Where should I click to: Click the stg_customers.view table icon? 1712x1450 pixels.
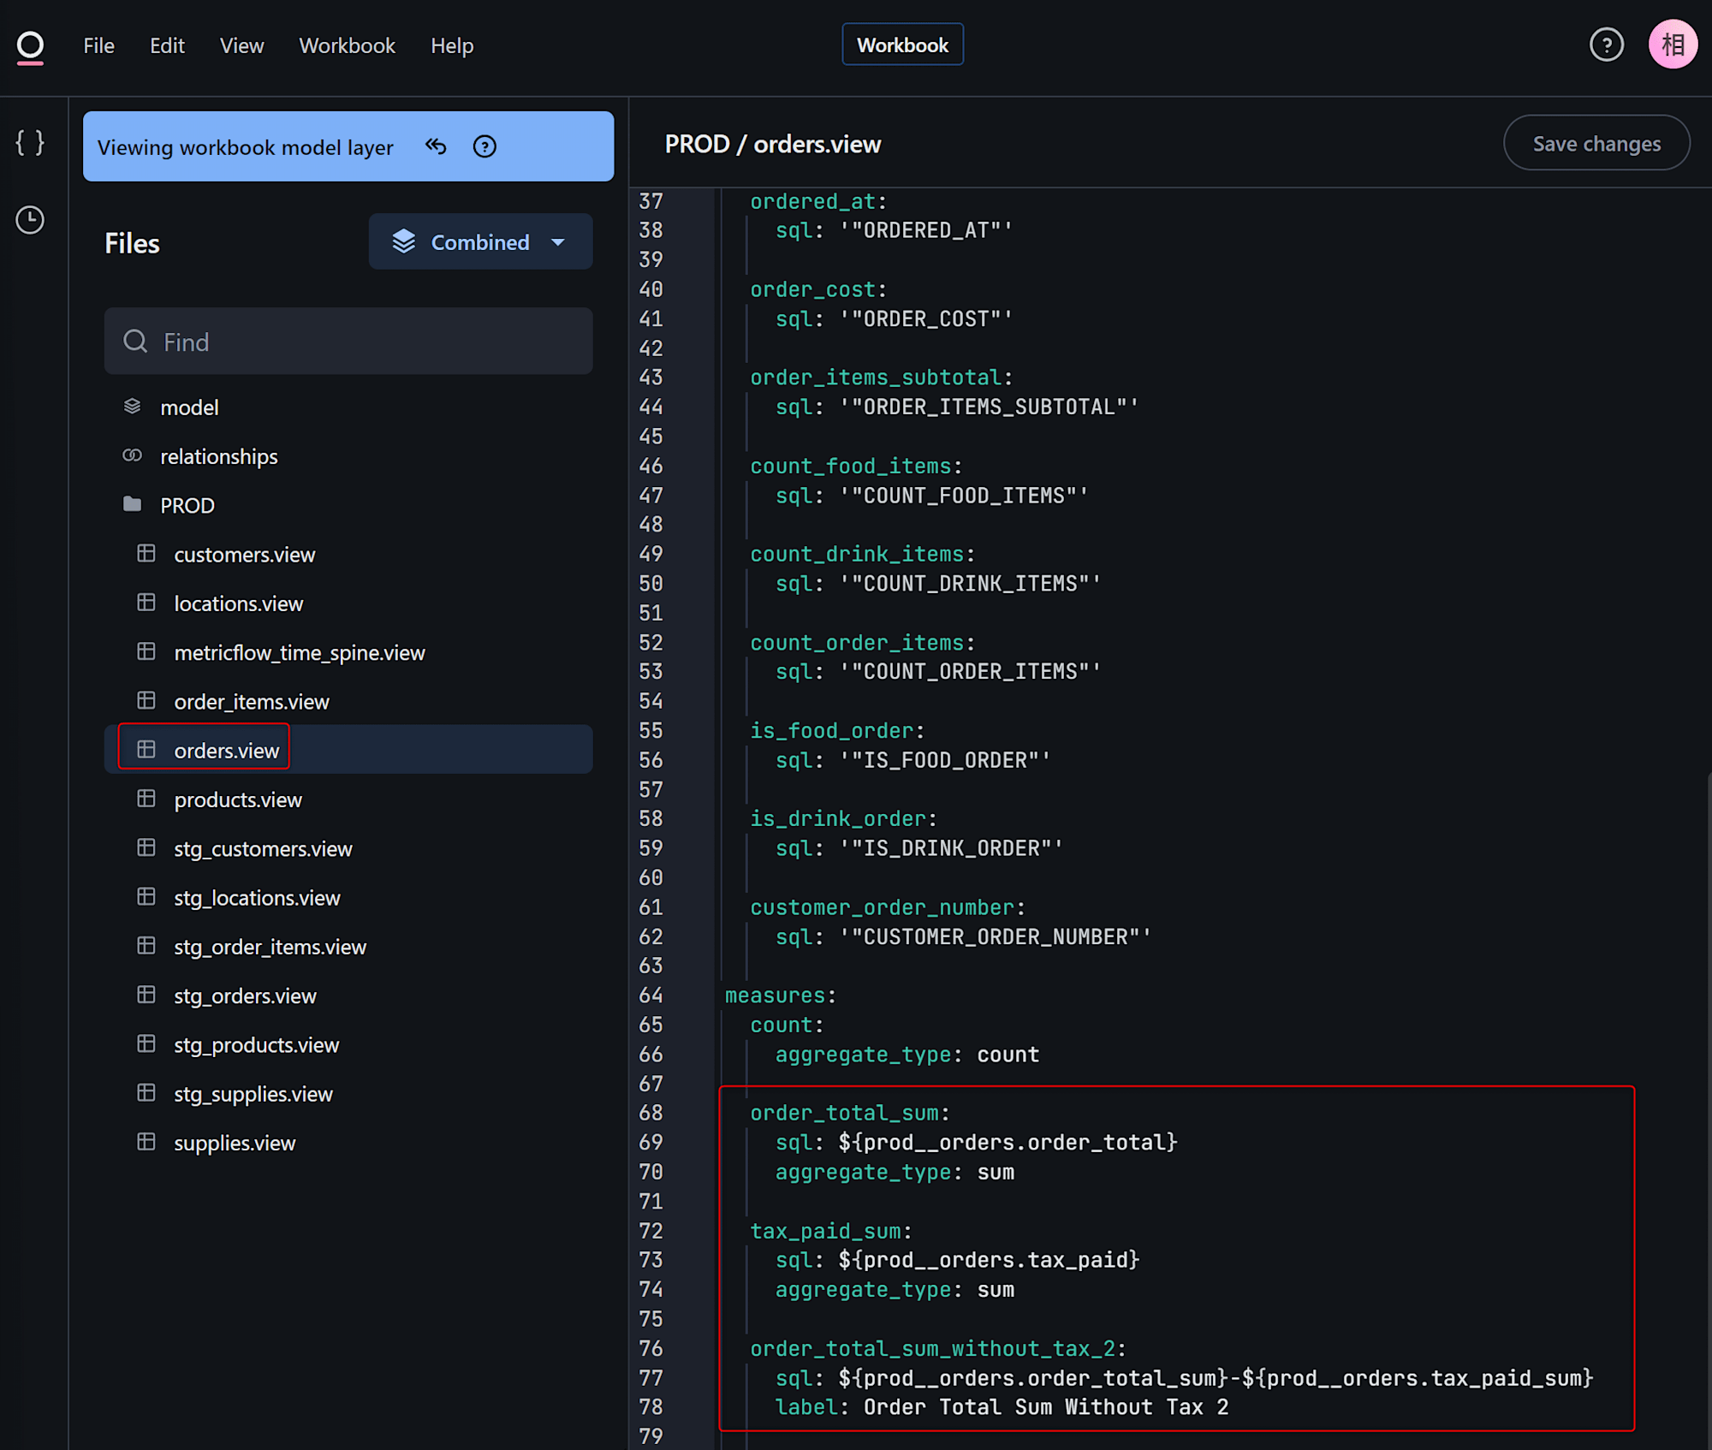146,847
